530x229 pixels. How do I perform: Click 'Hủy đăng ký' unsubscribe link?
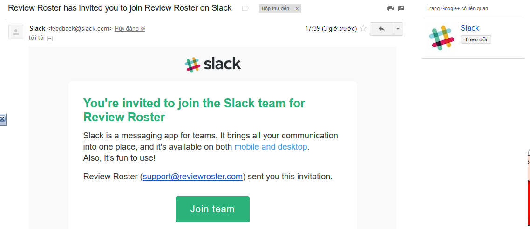pyautogui.click(x=130, y=29)
